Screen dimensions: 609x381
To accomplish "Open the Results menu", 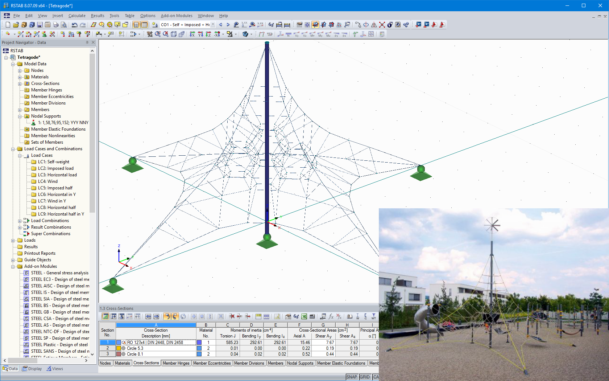I will tap(98, 16).
